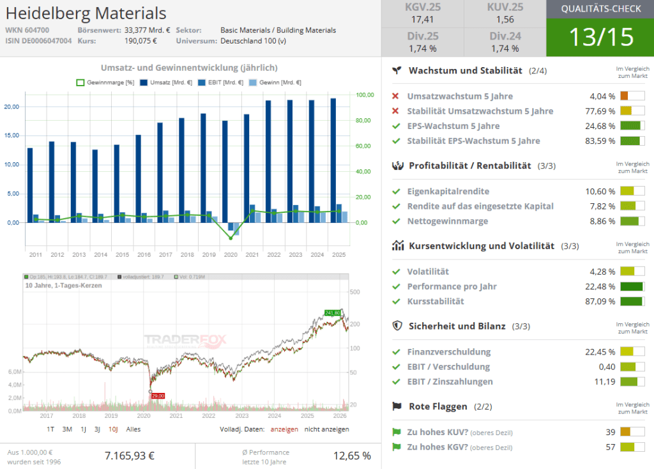Image resolution: width=654 pixels, height=469 pixels.
Task: Click the 'anzeigen' link for Volladj. Daten
Action: 284,429
